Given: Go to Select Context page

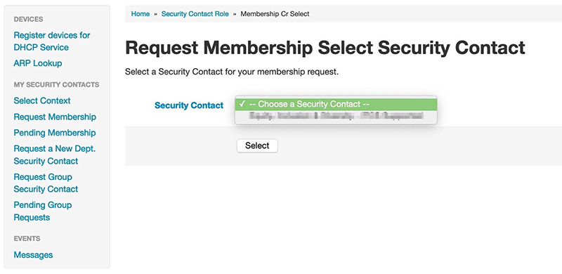Looking at the screenshot, I should 42,100.
